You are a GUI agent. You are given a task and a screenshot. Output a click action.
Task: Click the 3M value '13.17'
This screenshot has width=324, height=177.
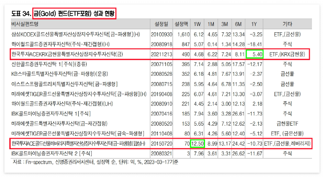click(x=225, y=144)
